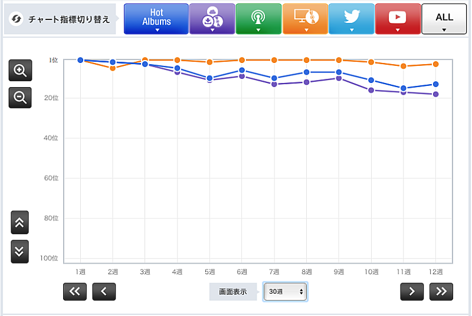472x316 pixels.
Task: Zoom out with the magnifier minus icon
Action: (x=20, y=98)
